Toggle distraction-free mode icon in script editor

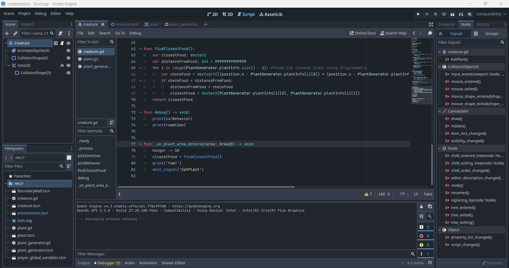point(431,24)
